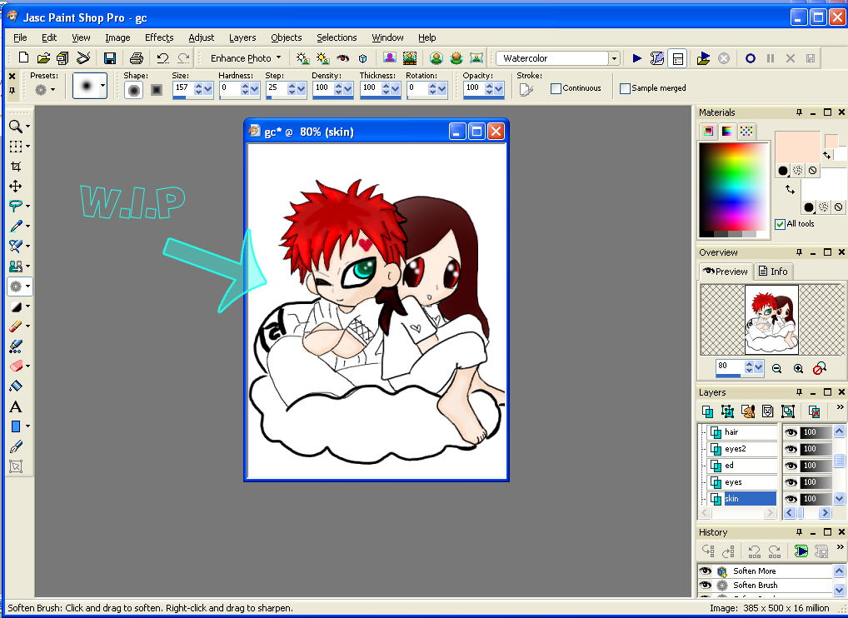Open the brush tip preview dropdown

(x=102, y=86)
